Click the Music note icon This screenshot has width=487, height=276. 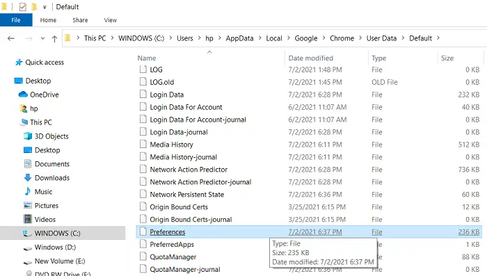coord(28,191)
